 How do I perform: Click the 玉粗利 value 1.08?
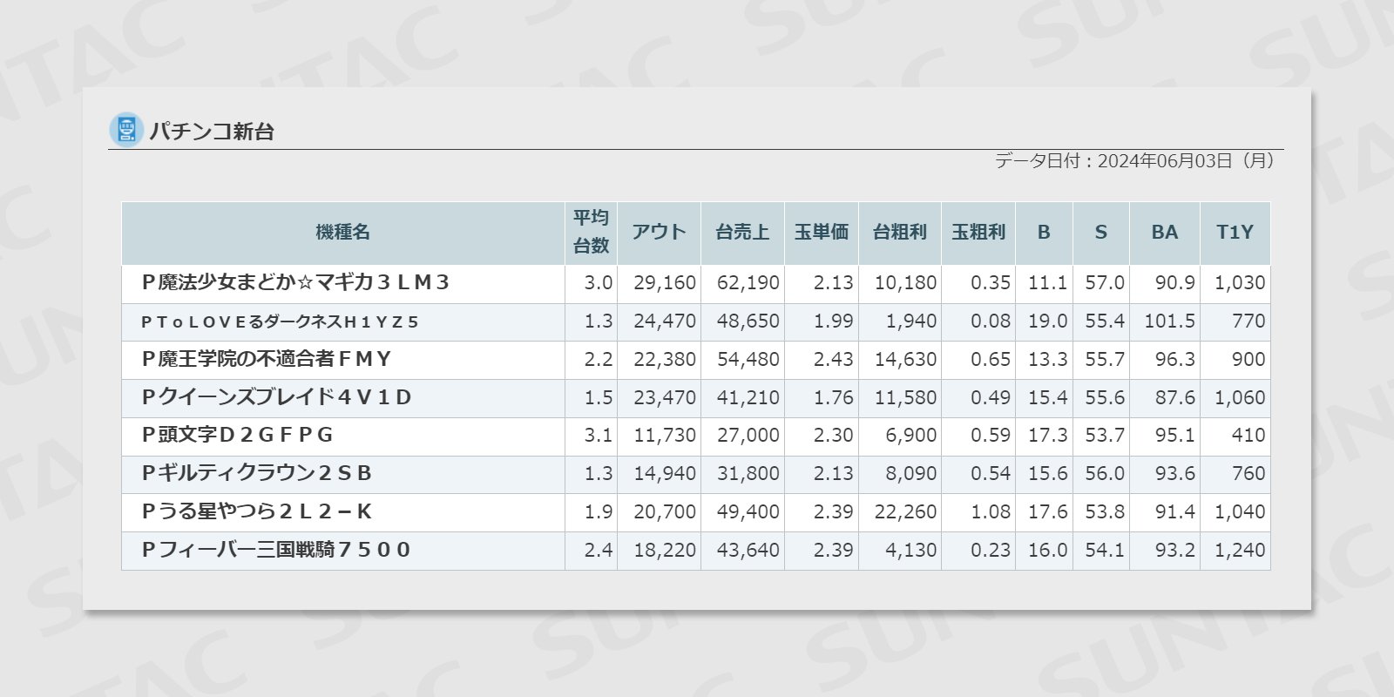tap(991, 511)
